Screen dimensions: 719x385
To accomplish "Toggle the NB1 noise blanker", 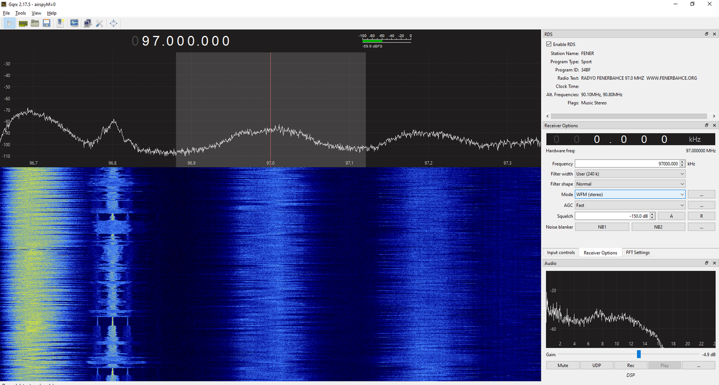I will pyautogui.click(x=602, y=227).
